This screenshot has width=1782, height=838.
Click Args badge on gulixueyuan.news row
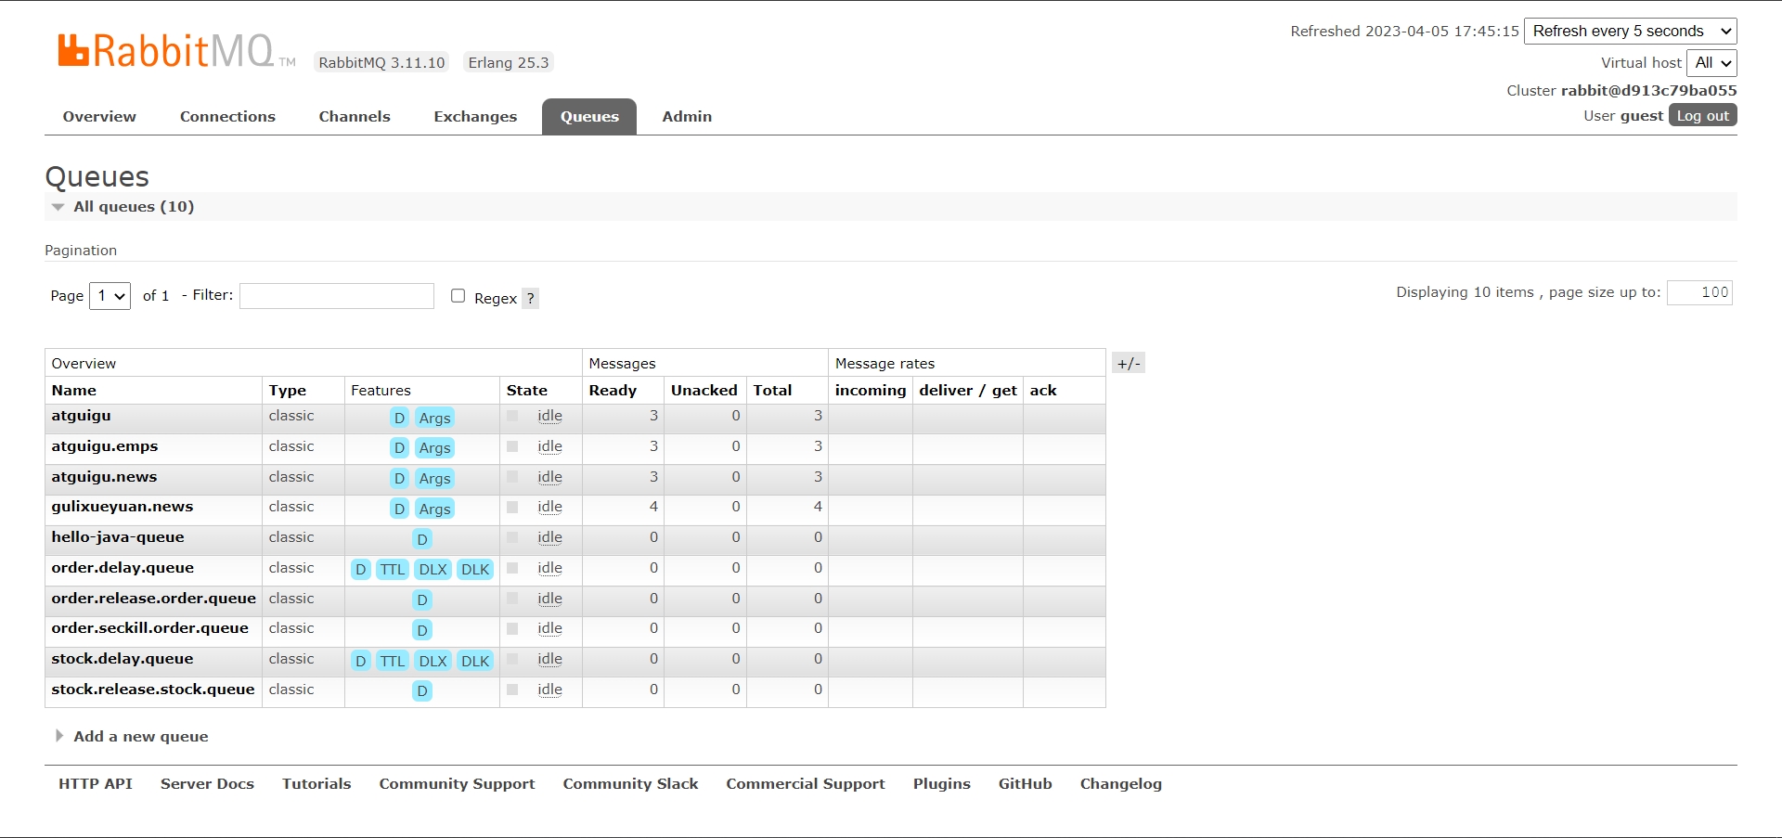(x=434, y=509)
